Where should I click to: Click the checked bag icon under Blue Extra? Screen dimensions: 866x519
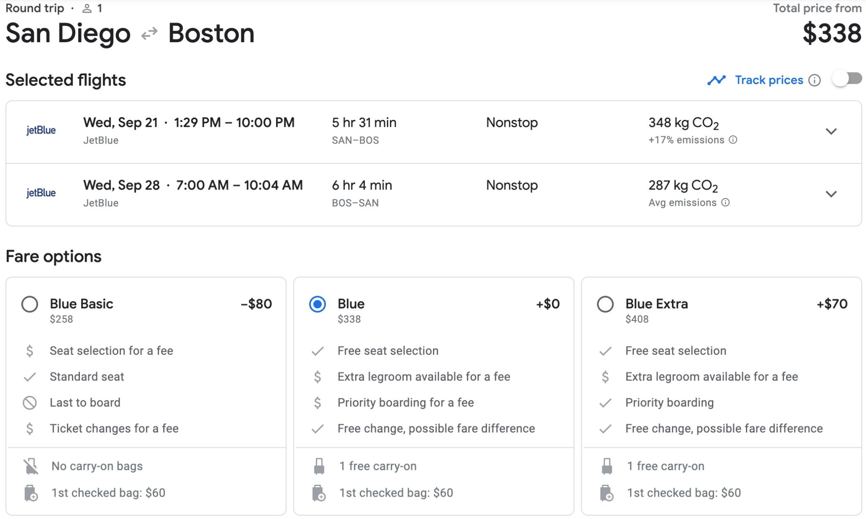pos(606,493)
